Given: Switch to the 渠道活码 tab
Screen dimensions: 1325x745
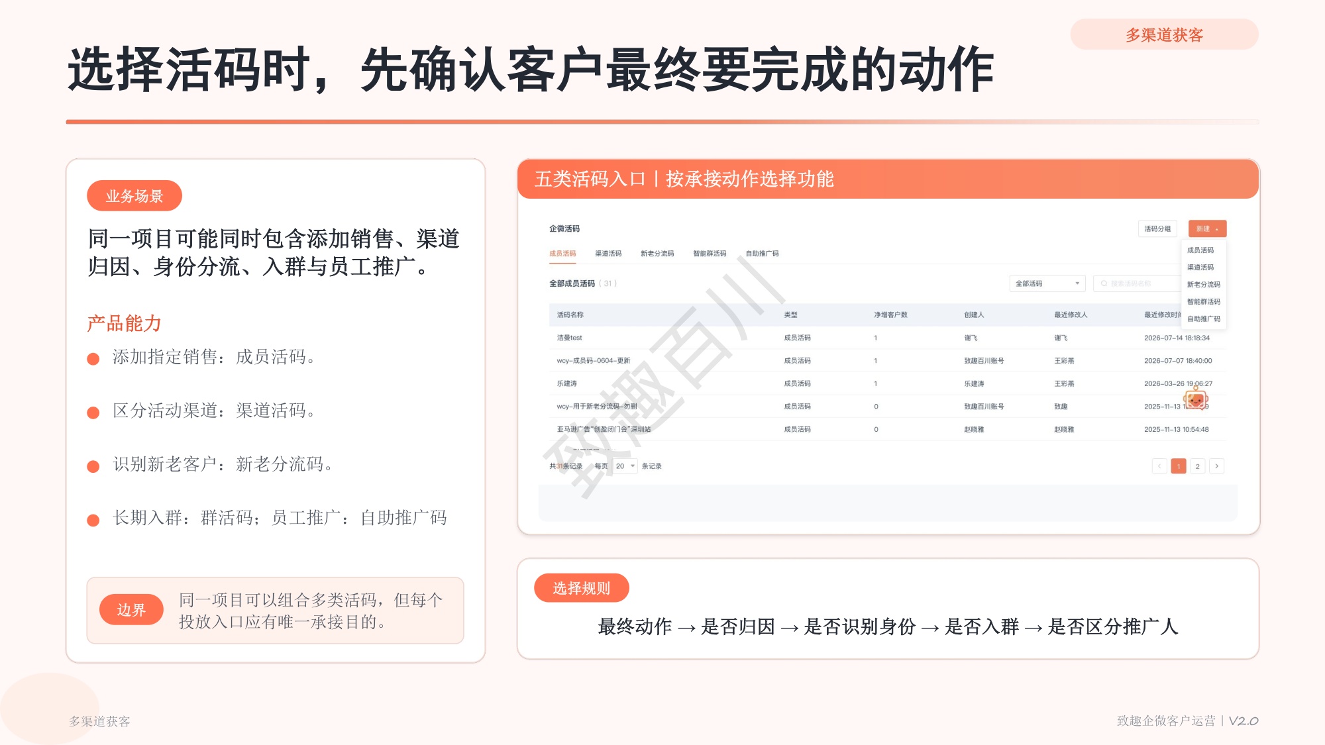Looking at the screenshot, I should pos(608,254).
